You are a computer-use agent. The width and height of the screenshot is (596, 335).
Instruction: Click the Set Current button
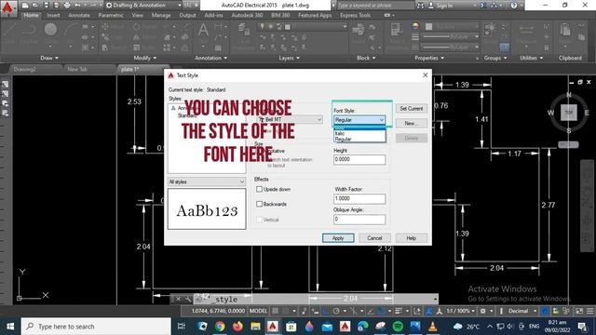coord(412,109)
